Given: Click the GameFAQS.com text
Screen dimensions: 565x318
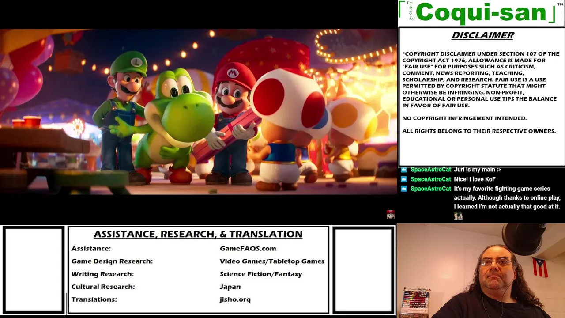Looking at the screenshot, I should click(x=248, y=249).
